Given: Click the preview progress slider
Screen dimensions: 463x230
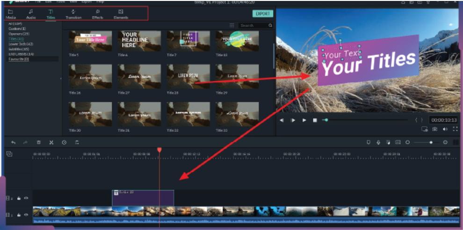Looking at the screenshot, I should click(x=365, y=120).
